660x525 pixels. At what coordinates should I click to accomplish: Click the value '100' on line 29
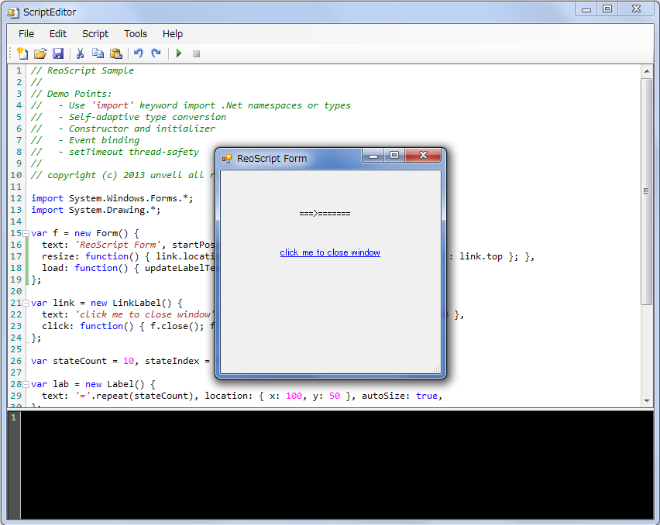click(294, 396)
